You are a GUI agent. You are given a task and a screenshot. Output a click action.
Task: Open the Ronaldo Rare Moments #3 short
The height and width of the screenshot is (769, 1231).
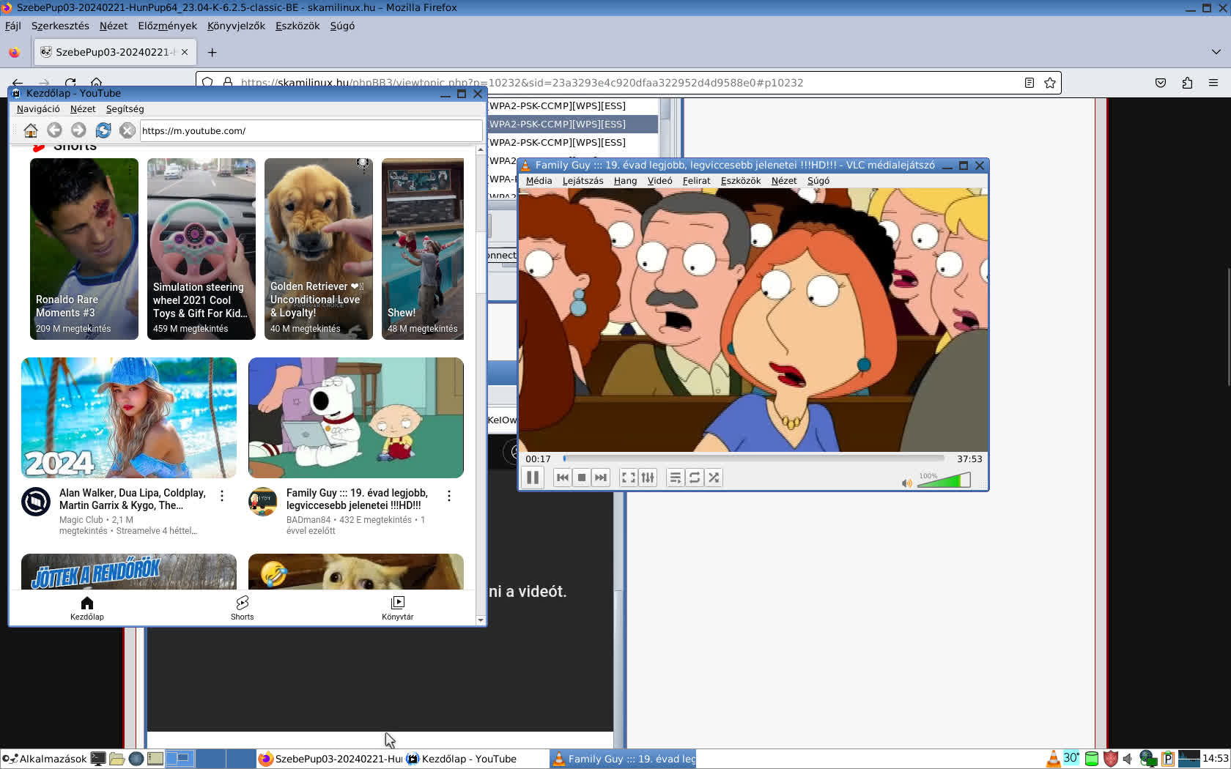coord(84,249)
